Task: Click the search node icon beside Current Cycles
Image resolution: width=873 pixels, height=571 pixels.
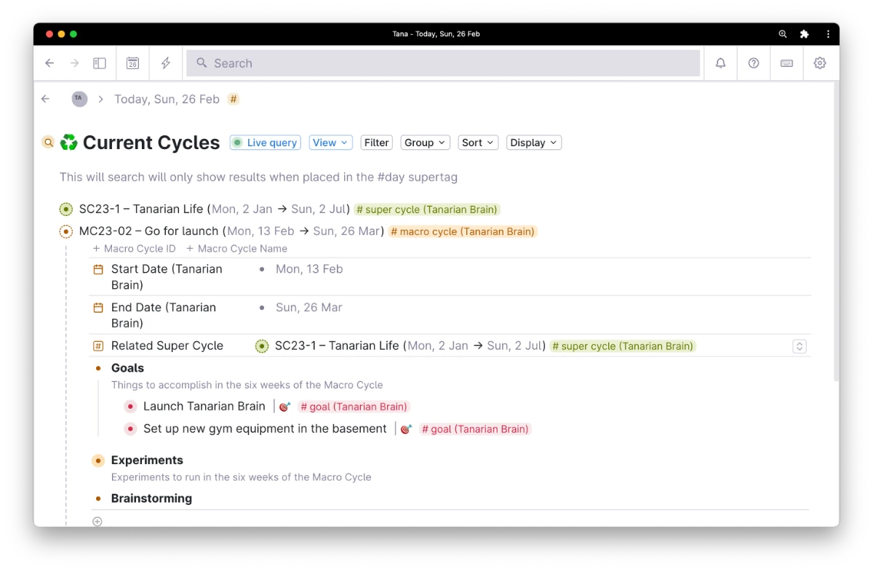Action: [48, 143]
